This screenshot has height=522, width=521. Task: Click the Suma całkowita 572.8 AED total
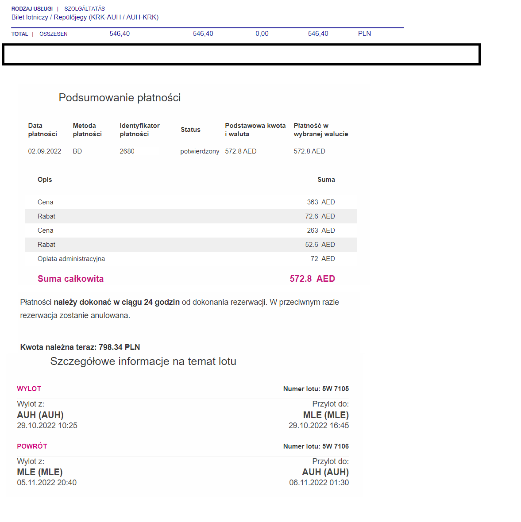[186, 279]
